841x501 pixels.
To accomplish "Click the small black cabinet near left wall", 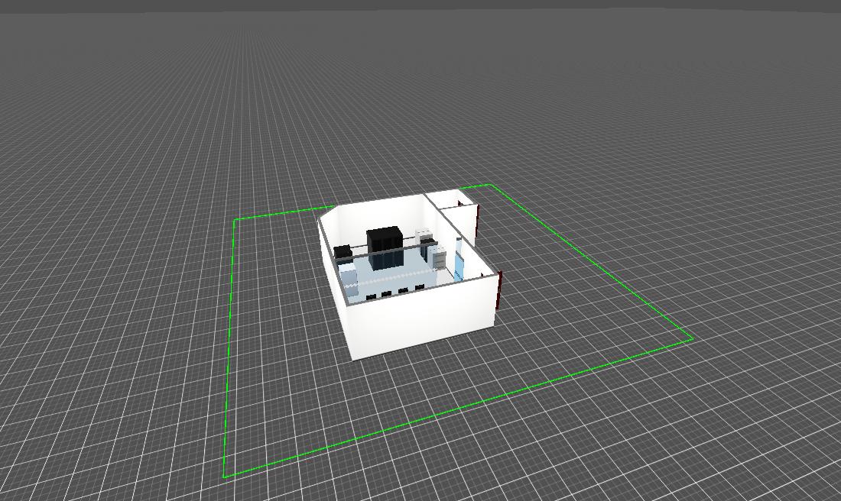I will 342,250.
